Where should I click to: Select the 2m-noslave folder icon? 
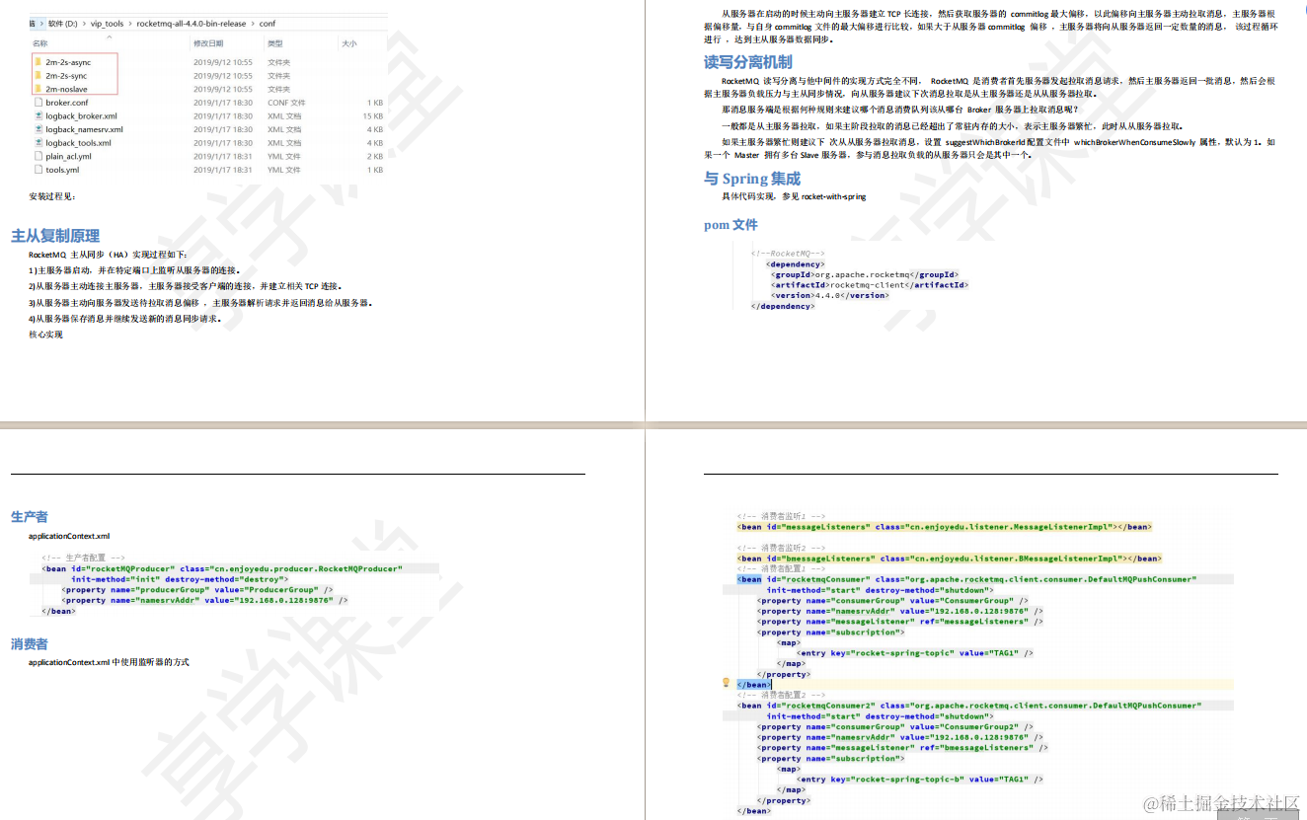point(38,89)
